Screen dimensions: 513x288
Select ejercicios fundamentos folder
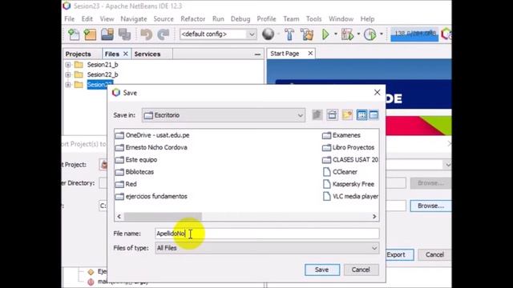click(151, 197)
